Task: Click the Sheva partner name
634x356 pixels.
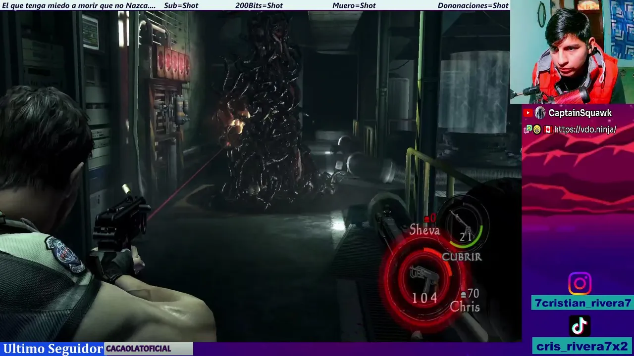Action: pos(424,230)
